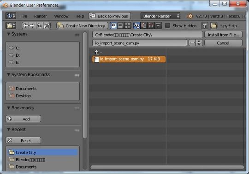
Task: Open the Help menu
Action: [x=80, y=16]
